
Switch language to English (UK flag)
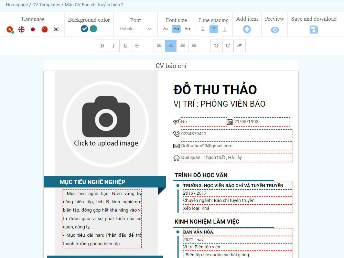(x=21, y=29)
